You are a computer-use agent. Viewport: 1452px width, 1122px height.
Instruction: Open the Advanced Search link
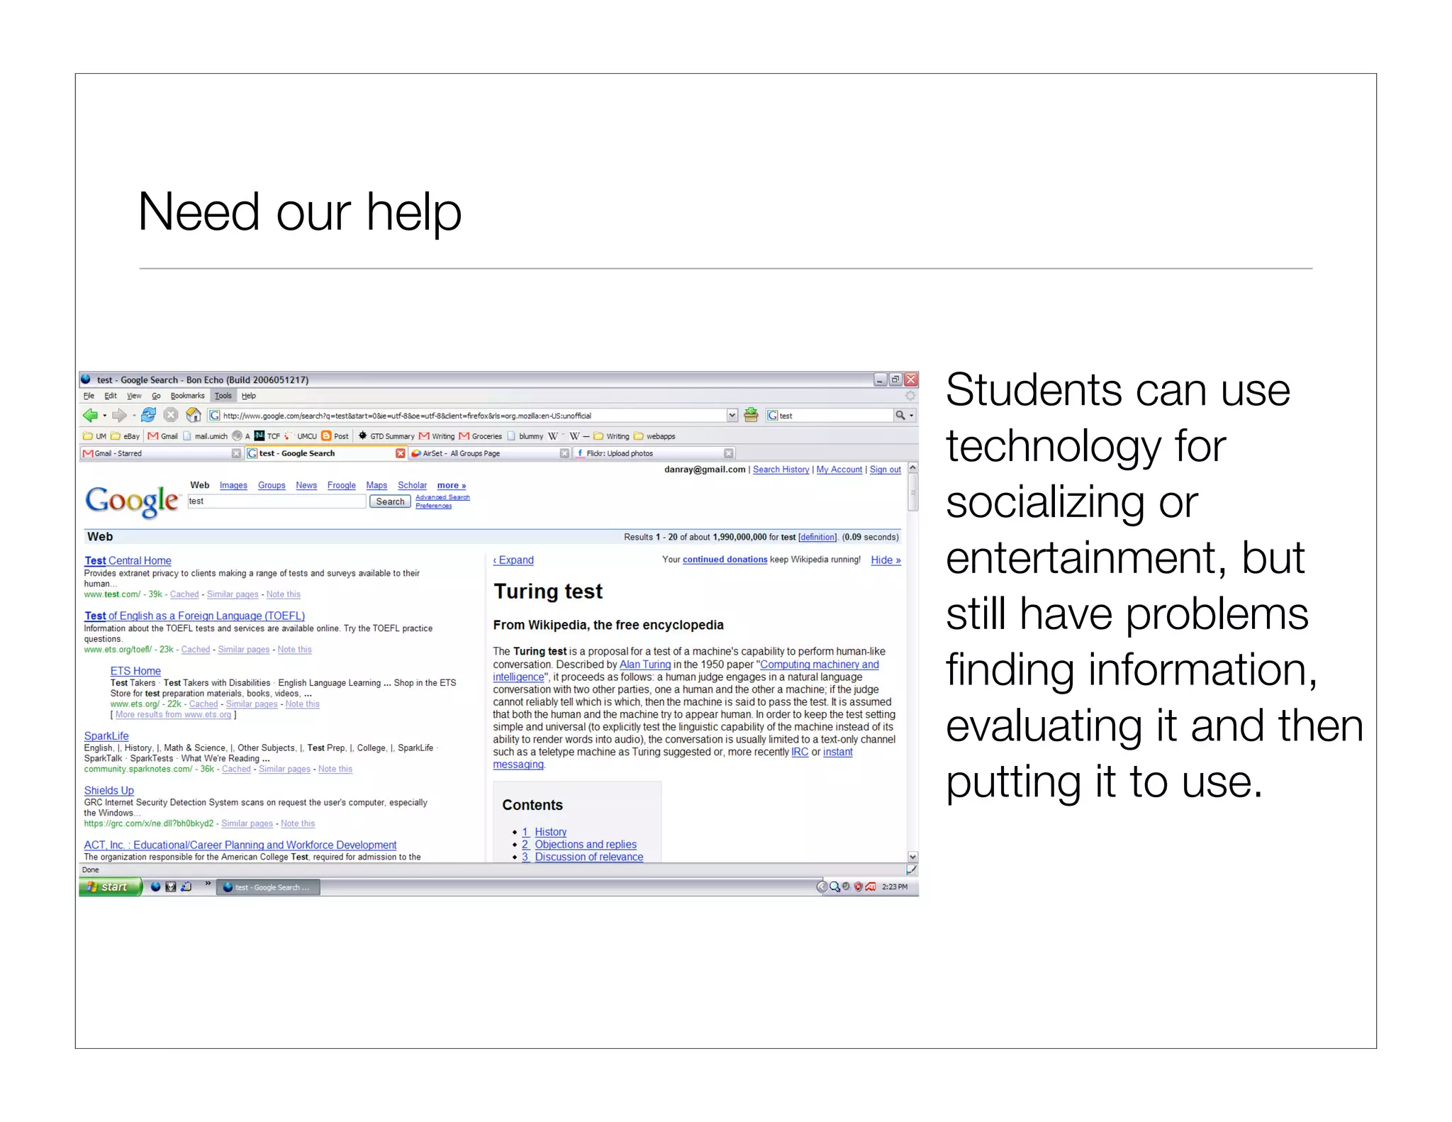(442, 497)
